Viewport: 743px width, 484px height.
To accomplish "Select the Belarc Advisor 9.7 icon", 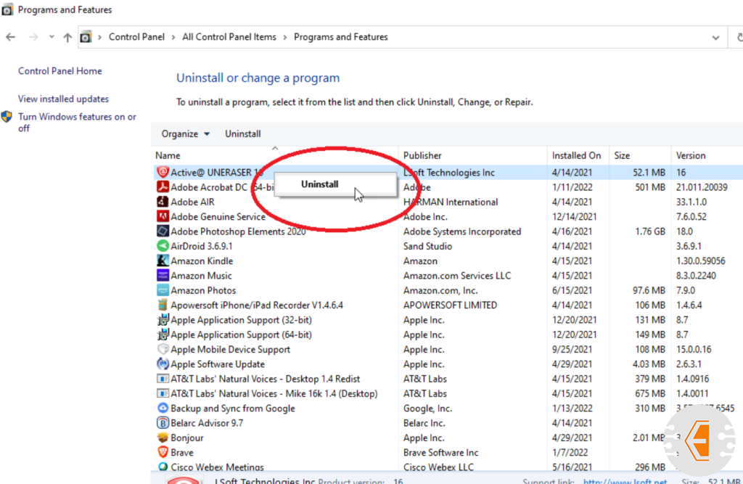I will 163,423.
